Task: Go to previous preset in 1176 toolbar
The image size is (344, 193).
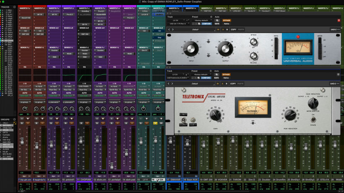Action: click(169, 30)
